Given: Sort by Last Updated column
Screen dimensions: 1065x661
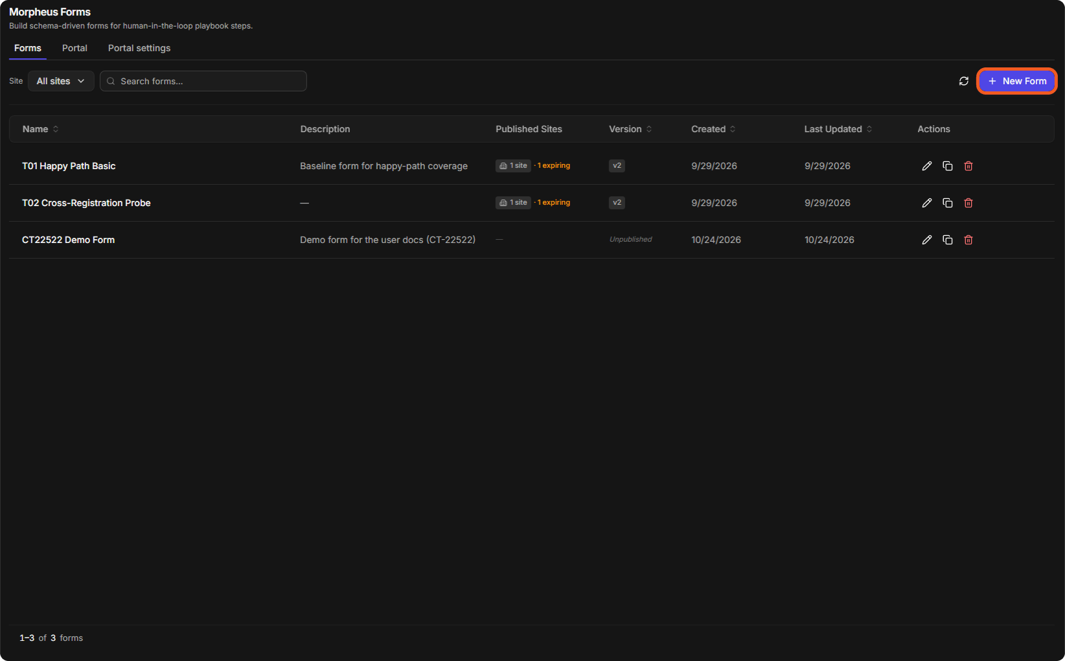Looking at the screenshot, I should coord(838,129).
